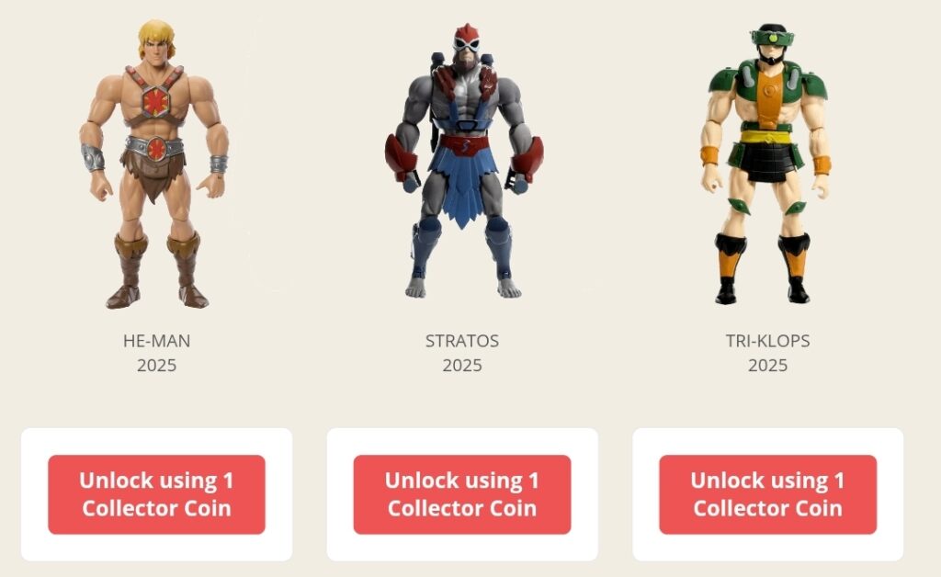Image resolution: width=941 pixels, height=577 pixels.
Task: Select the TRI-KLOPS name label
Action: (x=767, y=341)
